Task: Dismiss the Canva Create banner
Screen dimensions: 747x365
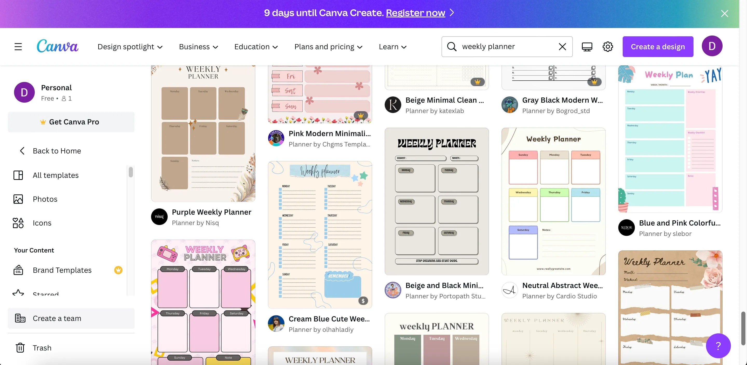Action: [x=724, y=13]
